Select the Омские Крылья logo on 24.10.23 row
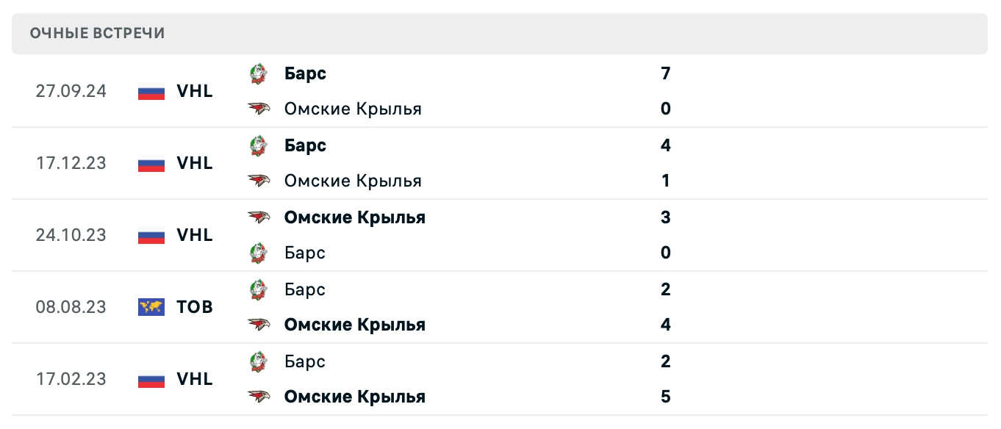Image resolution: width=1001 pixels, height=429 pixels. pyautogui.click(x=258, y=217)
